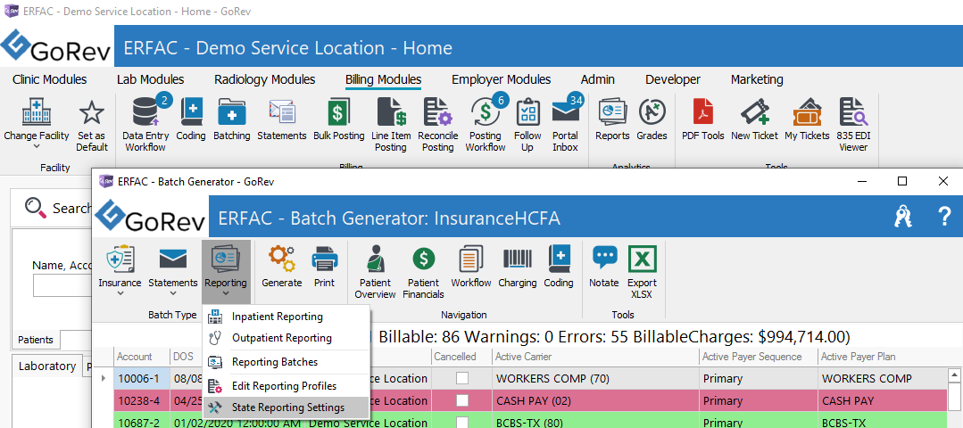Expand row indicator for account 10006-1
Screen dimensions: 963x428
(x=104, y=378)
